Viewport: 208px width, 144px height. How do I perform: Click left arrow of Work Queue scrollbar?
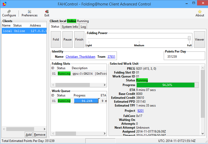[x=53, y=133]
